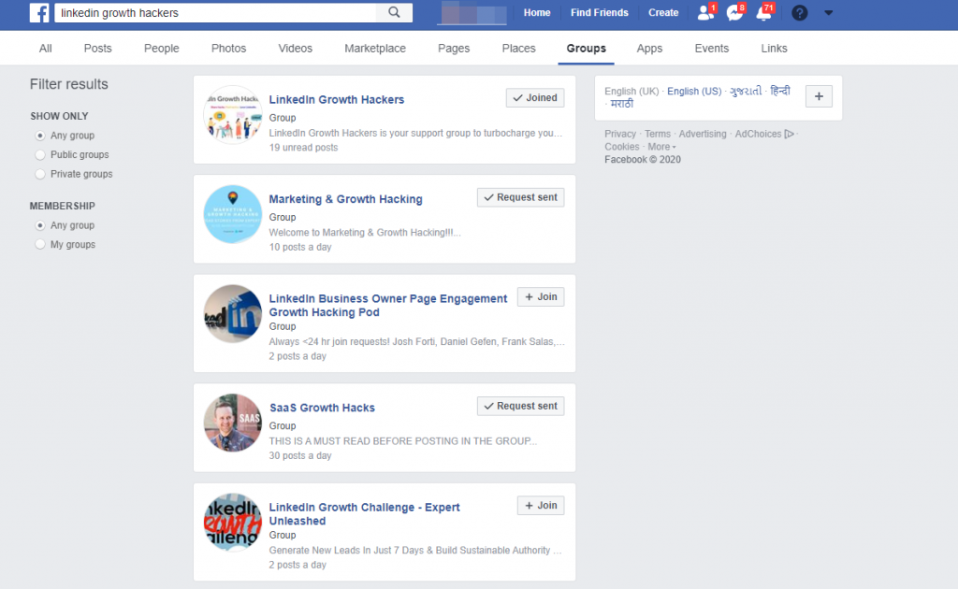Open the Terms footer link
The width and height of the screenshot is (958, 589).
click(x=658, y=134)
